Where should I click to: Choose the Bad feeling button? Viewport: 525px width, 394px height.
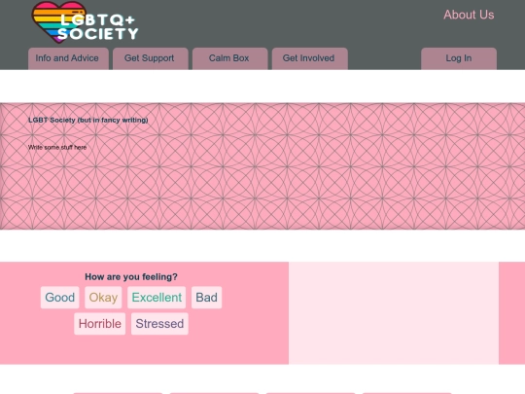(206, 297)
